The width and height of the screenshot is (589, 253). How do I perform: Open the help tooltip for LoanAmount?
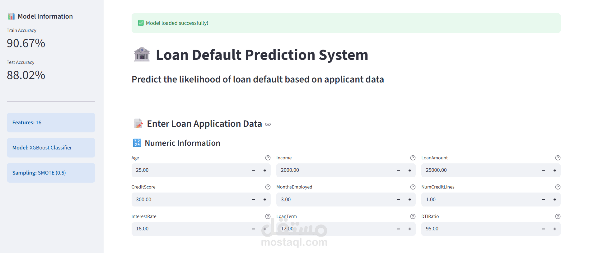(x=557, y=158)
